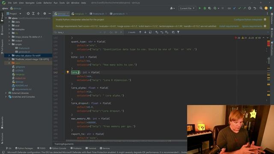The width and height of the screenshot is (274, 154).
Task: Collapse the scripts folder
Action: (x=9, y=44)
